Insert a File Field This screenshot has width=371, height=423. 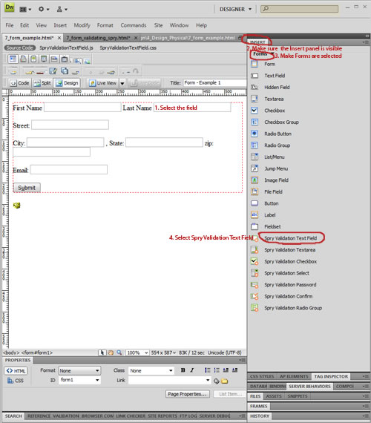[x=266, y=191]
